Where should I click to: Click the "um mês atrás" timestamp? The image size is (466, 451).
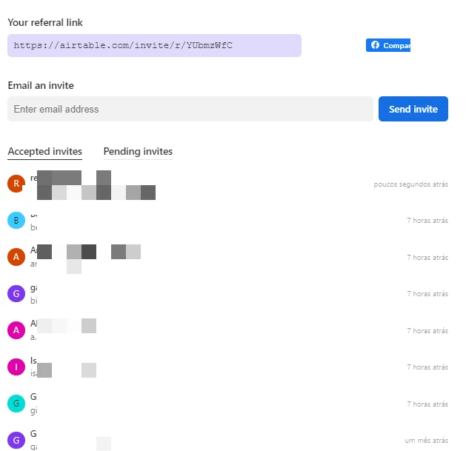(426, 440)
